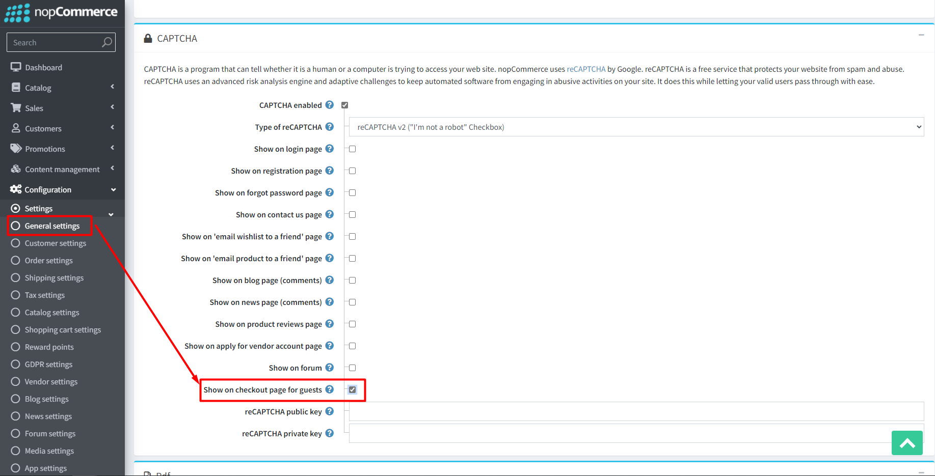This screenshot has height=476, width=935.
Task: Click help icon beside CAPTCHA enabled
Action: pyautogui.click(x=330, y=105)
